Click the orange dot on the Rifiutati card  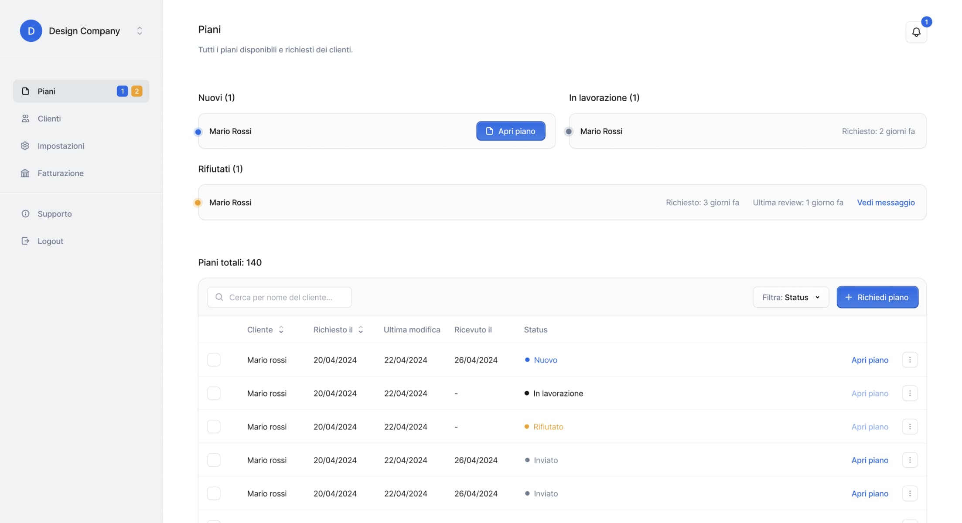pos(198,202)
